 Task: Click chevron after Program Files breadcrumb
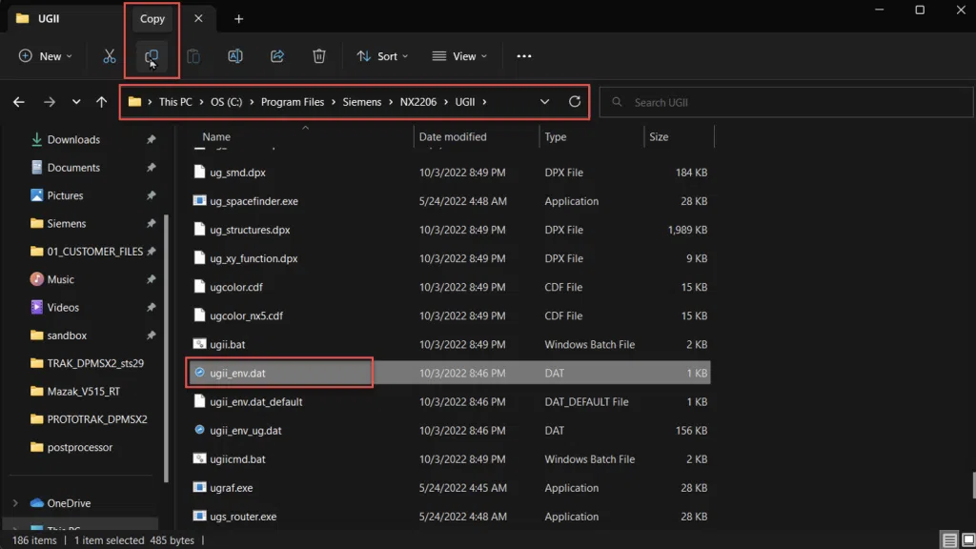point(334,102)
